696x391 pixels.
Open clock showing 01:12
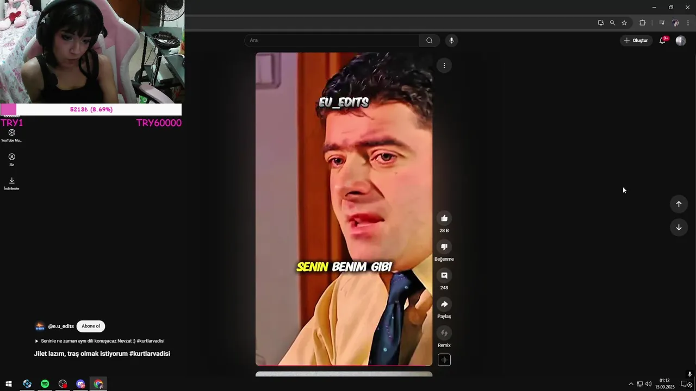664,383
